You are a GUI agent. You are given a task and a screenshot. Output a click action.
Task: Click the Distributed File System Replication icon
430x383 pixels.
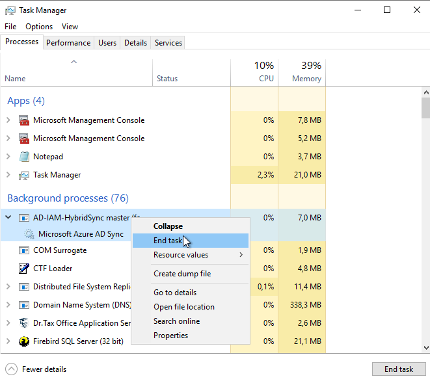(x=24, y=287)
